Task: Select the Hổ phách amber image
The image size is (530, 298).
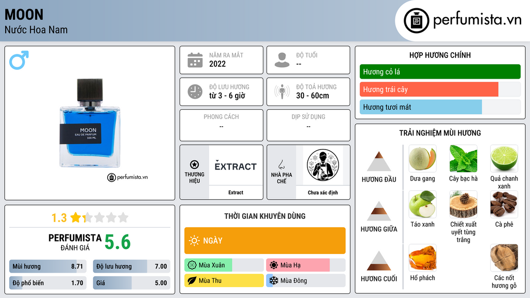Action: tap(422, 258)
